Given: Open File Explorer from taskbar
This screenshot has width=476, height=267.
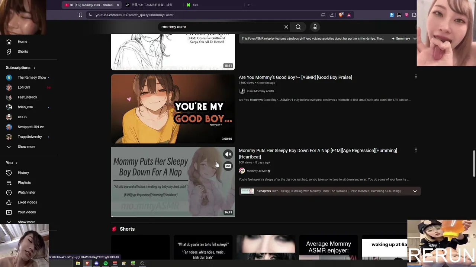Looking at the screenshot, I should 78,263.
